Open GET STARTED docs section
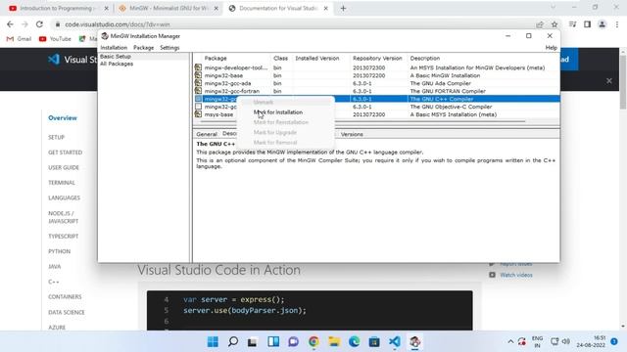Screen dimensions: 627x352 [x=66, y=153]
